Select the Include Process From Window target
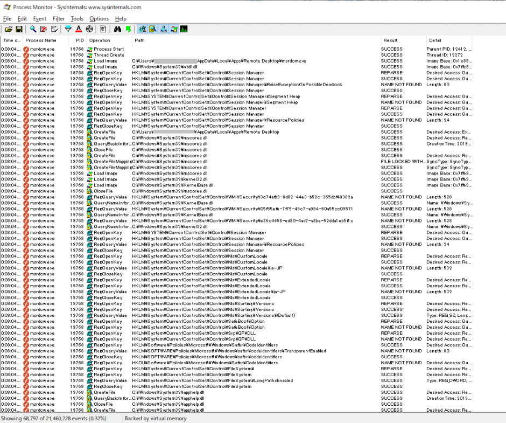This screenshot has width=506, height=423. pyautogui.click(x=89, y=29)
